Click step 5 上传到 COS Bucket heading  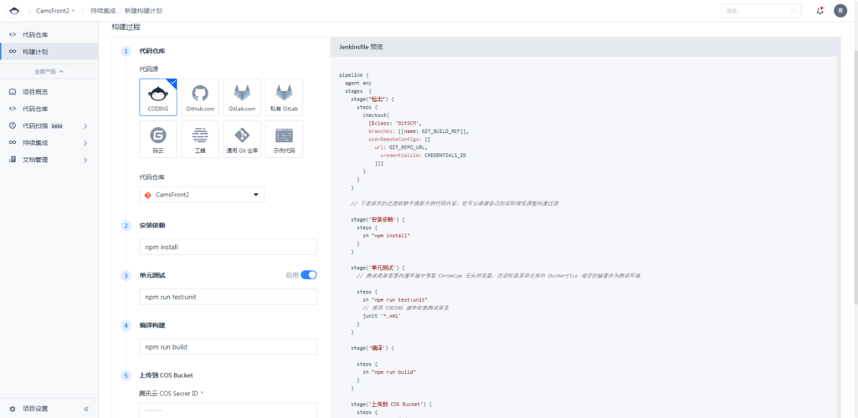click(x=167, y=375)
